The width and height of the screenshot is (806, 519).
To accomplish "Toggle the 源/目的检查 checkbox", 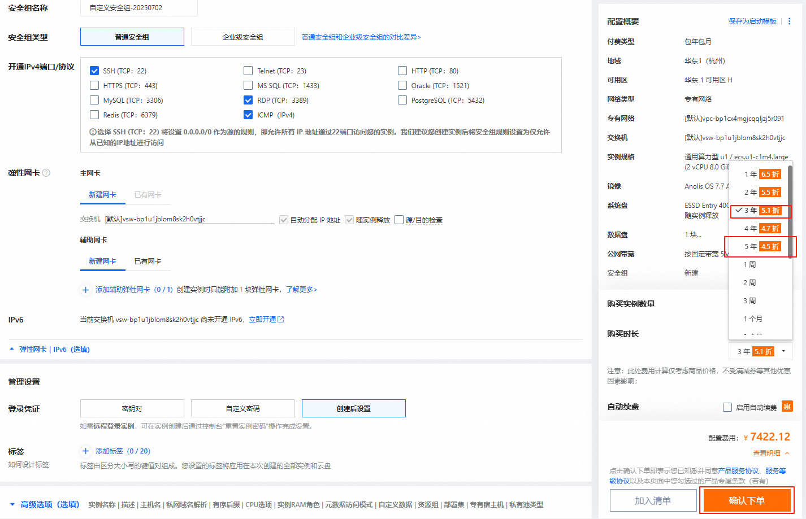I will pyautogui.click(x=399, y=220).
